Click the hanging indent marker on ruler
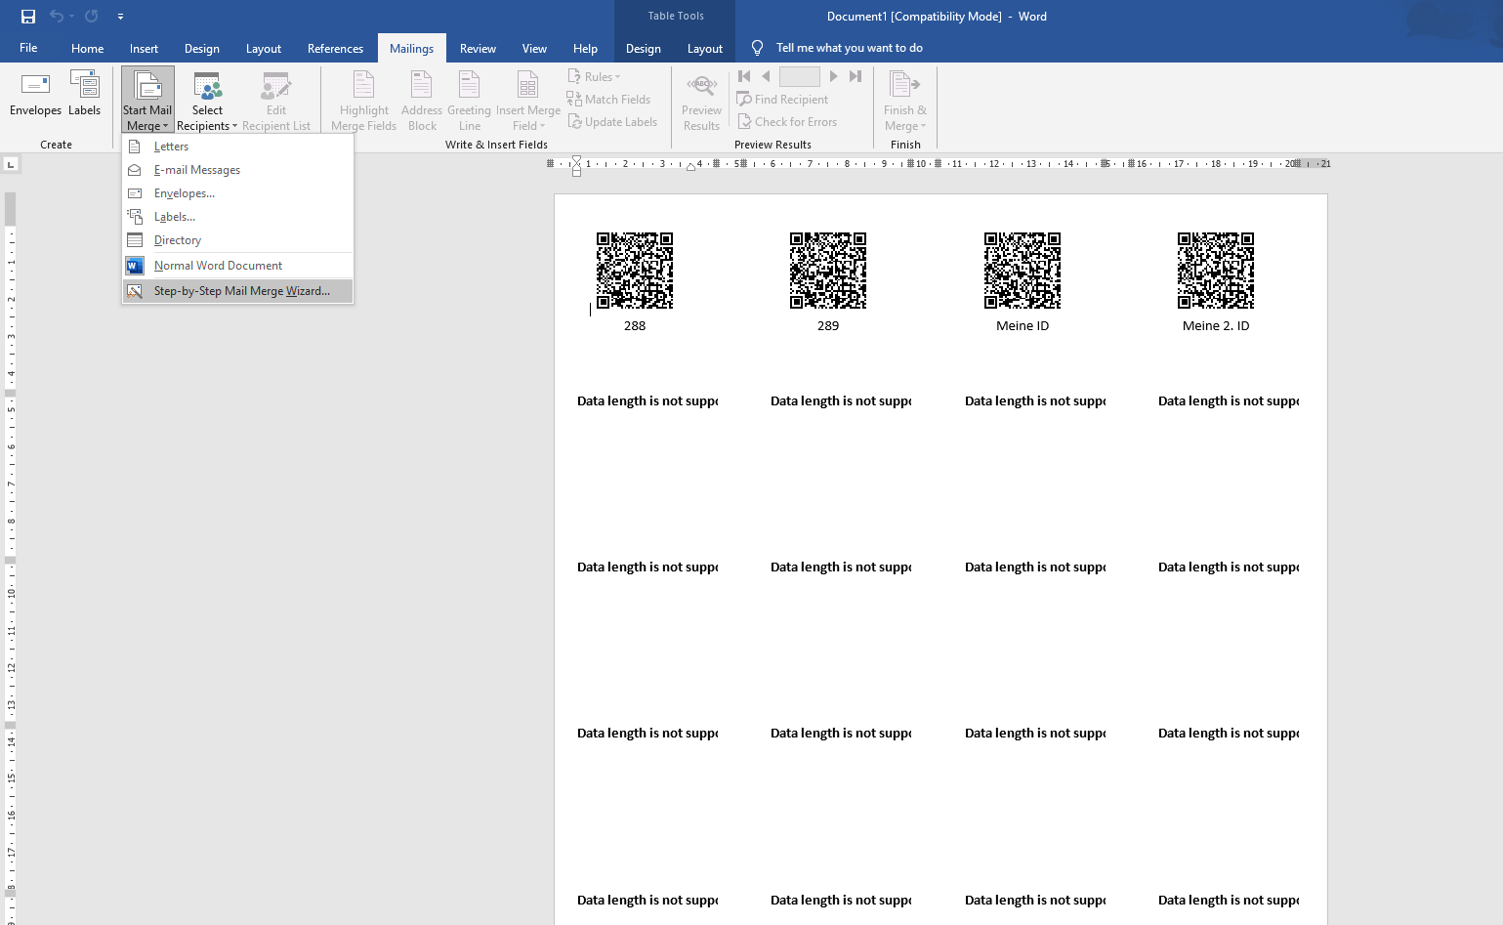1503x925 pixels. pyautogui.click(x=576, y=167)
